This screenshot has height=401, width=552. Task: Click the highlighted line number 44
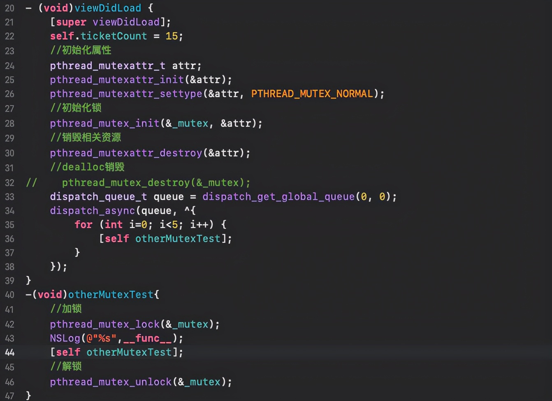9,352
